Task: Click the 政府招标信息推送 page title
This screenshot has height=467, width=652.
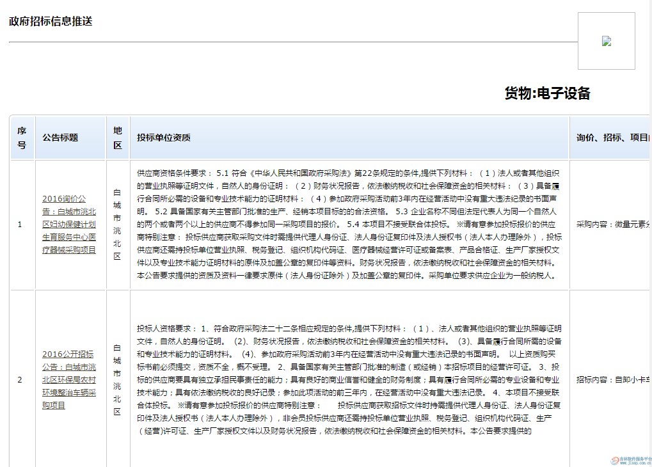Action: (51, 21)
